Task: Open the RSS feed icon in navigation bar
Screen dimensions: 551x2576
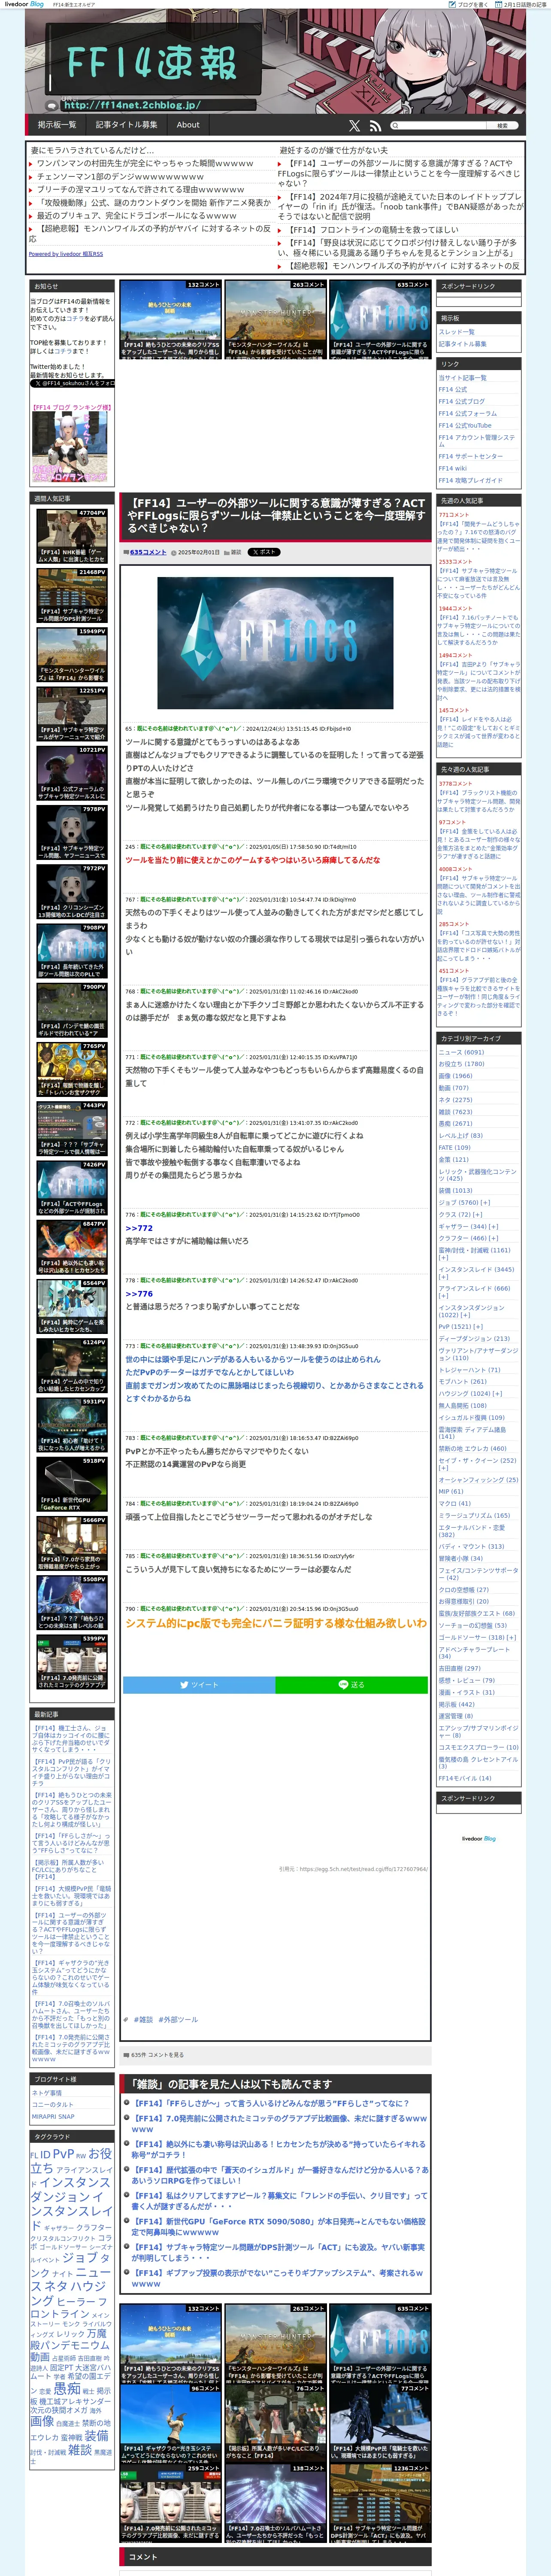Action: [375, 126]
